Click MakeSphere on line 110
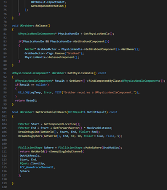Image resolution: width=167 pixels, height=190 pixels. tap(93, 148)
